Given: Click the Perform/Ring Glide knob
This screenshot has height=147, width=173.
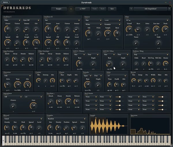Looking at the screenshot, I should (x=136, y=64).
